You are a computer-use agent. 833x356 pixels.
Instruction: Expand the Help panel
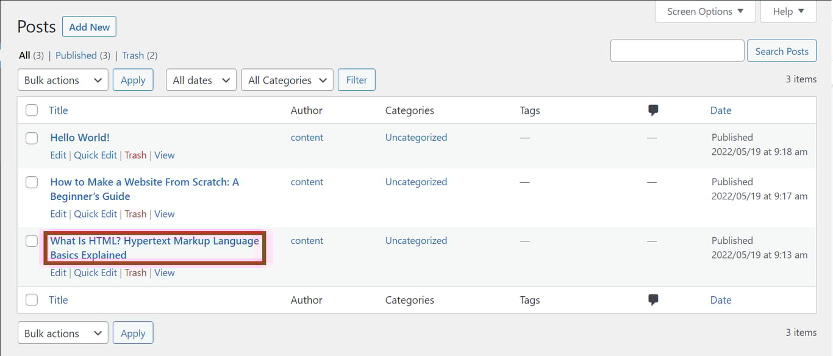coord(788,11)
